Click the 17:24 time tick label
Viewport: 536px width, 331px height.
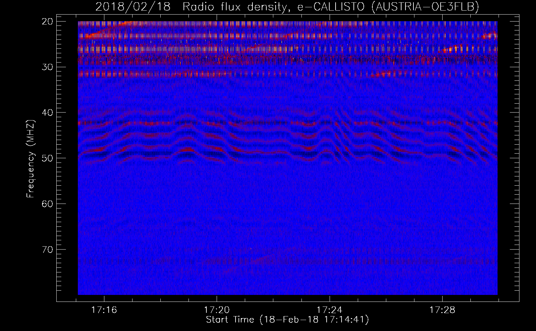click(x=330, y=310)
